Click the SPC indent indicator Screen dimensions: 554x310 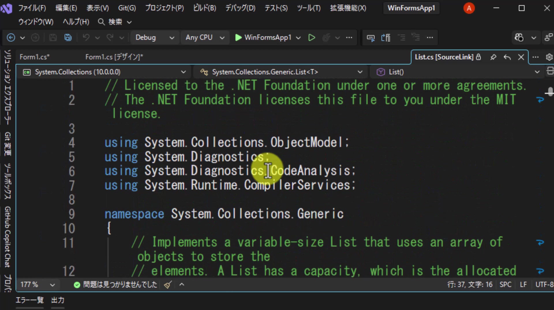505,285
